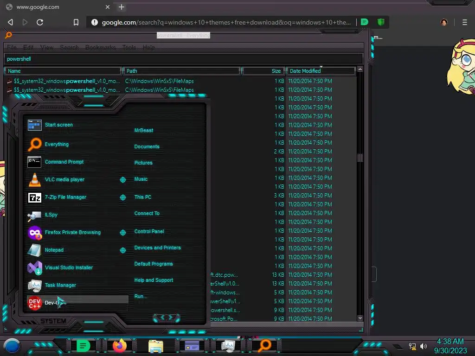Select the owershell.s... 9 KB result
475x356 pixels.
(283, 310)
